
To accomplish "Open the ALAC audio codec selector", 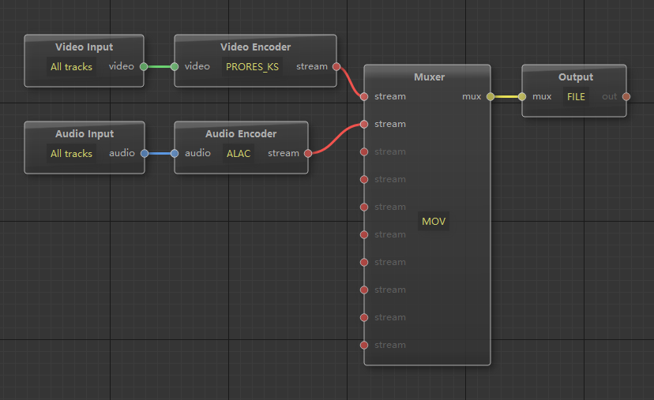I will [x=239, y=154].
